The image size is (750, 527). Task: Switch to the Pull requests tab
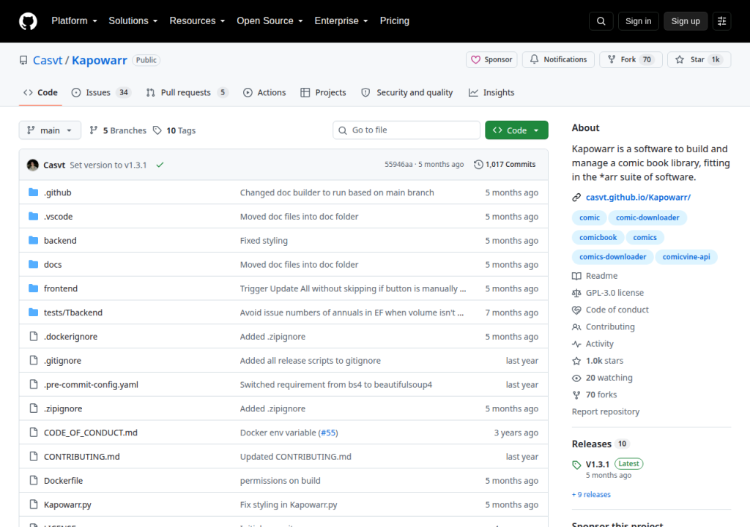point(187,92)
